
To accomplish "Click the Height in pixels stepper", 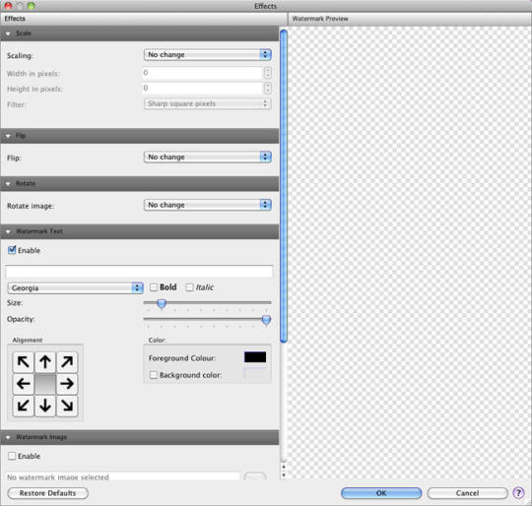I will [268, 89].
